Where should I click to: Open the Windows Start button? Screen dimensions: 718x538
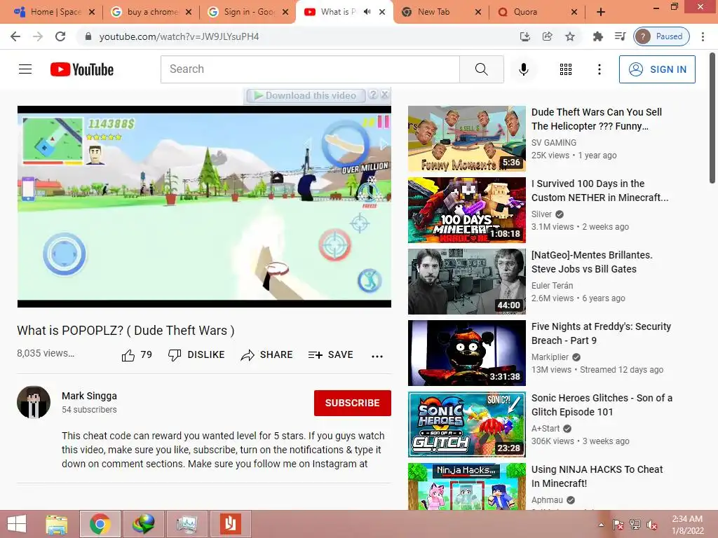(17, 524)
